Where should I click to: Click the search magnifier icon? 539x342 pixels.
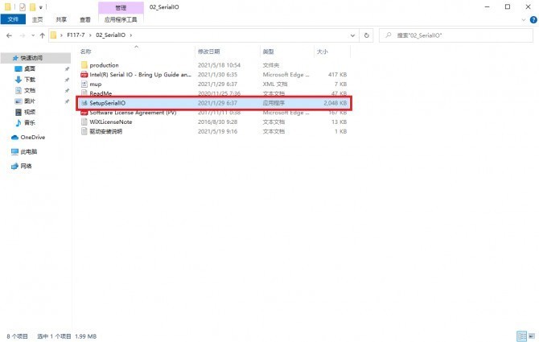tap(388, 35)
